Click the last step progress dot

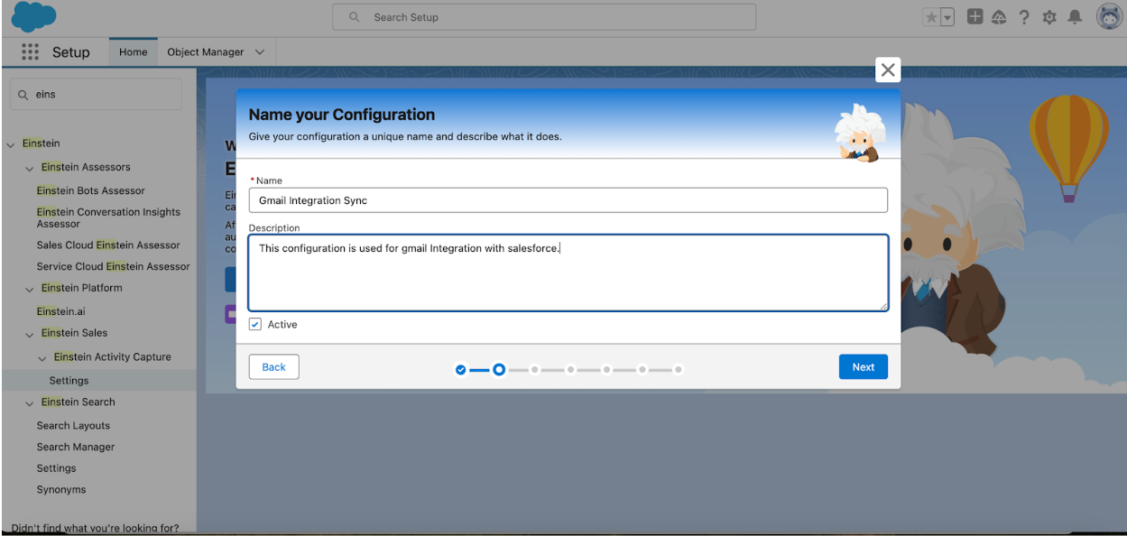click(678, 369)
